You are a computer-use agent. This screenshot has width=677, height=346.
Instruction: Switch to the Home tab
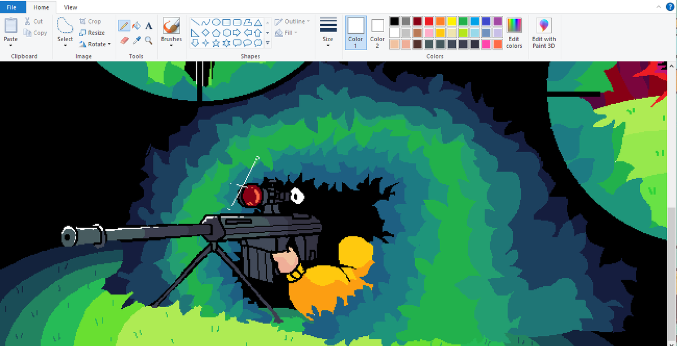pos(41,7)
